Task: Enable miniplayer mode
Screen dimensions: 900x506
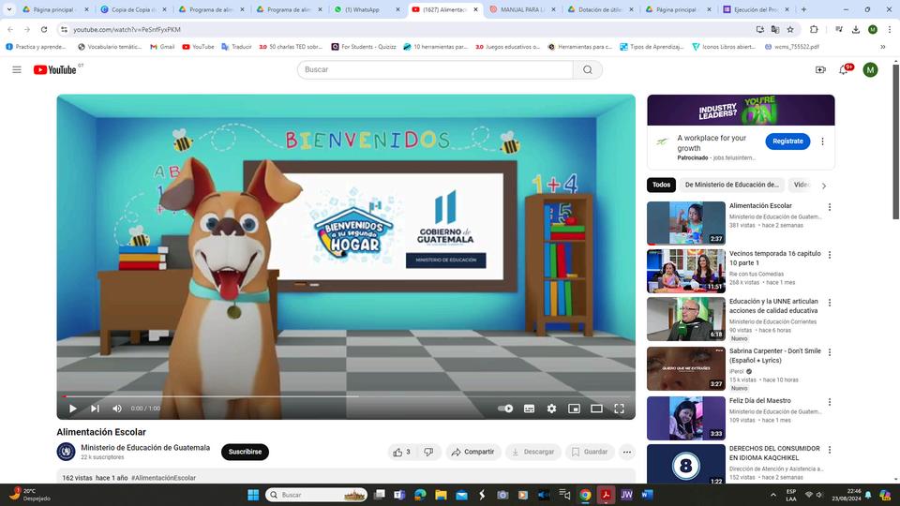Action: pos(574,409)
